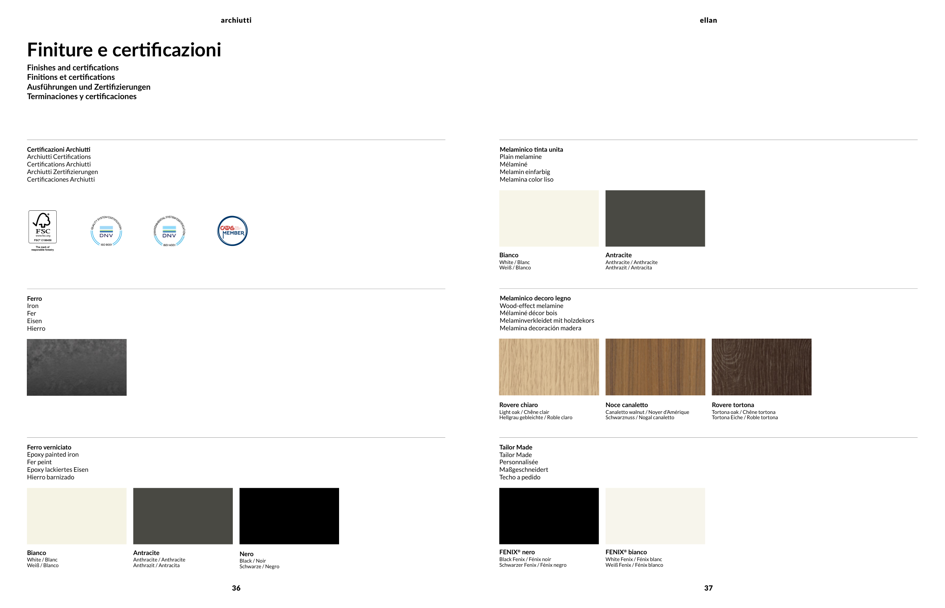
Task: Click page number 36
Action: point(236,588)
